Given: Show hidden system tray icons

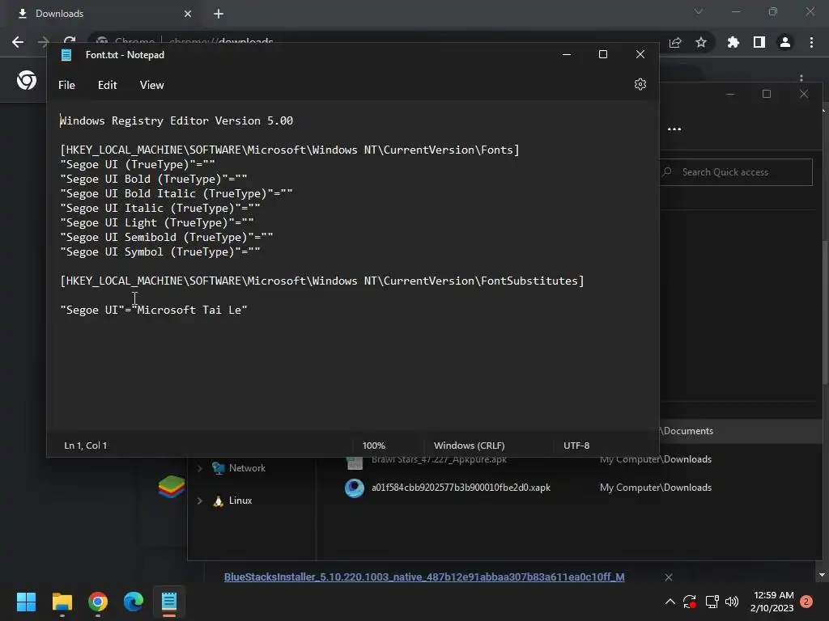Looking at the screenshot, I should [670, 602].
